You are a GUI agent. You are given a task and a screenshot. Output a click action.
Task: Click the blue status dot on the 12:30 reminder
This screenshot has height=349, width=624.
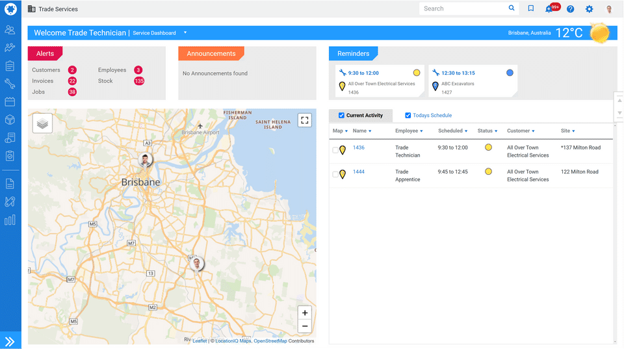pyautogui.click(x=510, y=73)
